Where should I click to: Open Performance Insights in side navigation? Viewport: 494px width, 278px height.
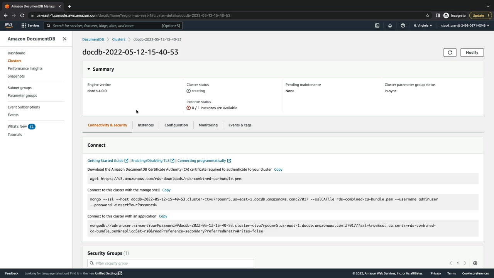point(25,68)
